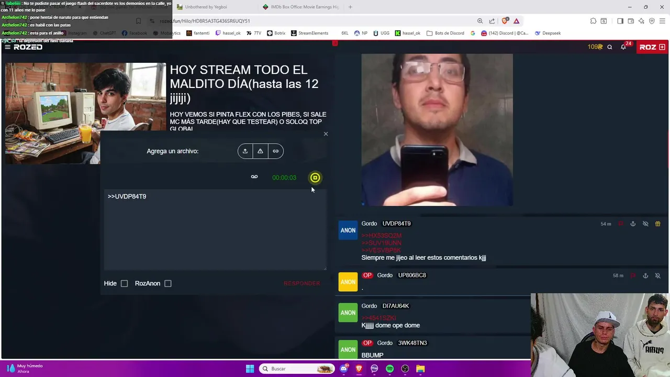Open OBS Studio from the taskbar
Image resolution: width=670 pixels, height=377 pixels.
tap(405, 369)
